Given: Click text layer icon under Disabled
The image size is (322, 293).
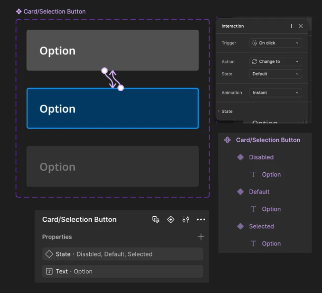Looking at the screenshot, I should (253, 175).
